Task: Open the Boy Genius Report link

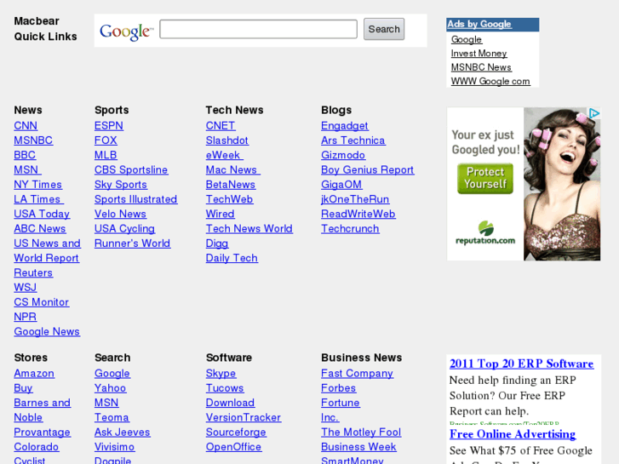Action: pyautogui.click(x=368, y=169)
